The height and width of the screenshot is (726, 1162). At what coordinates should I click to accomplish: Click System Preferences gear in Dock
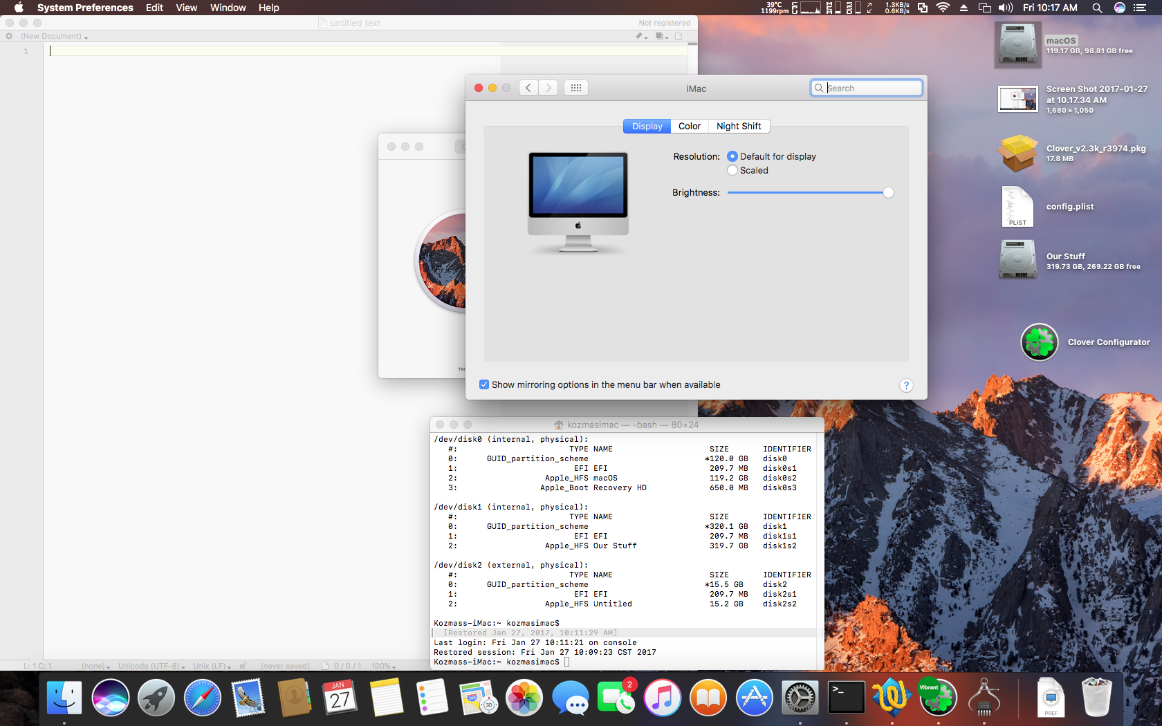800,698
